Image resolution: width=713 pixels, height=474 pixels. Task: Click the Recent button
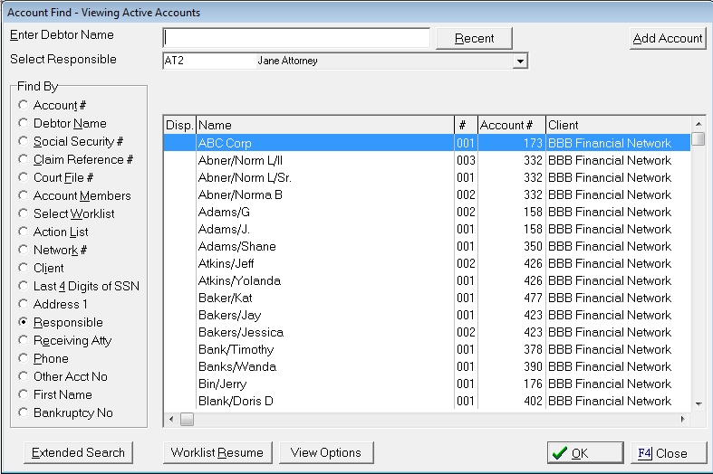tap(474, 38)
